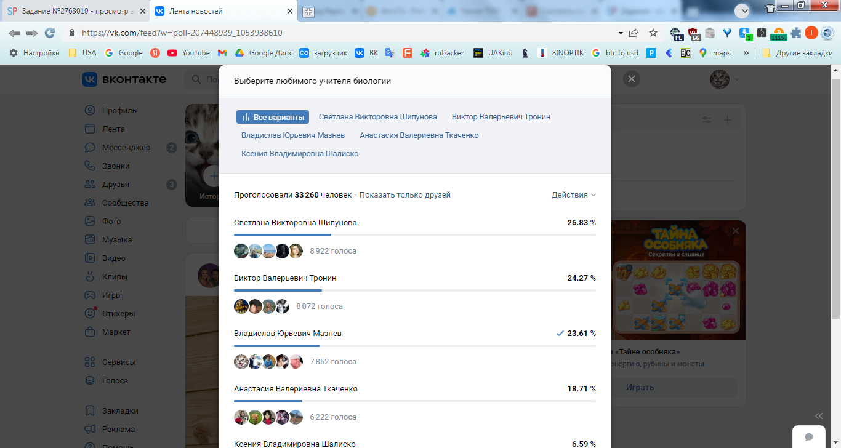Close the poll results popup
Image resolution: width=841 pixels, height=448 pixels.
point(632,79)
